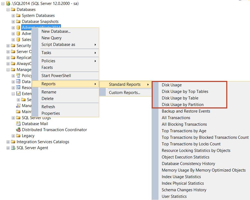Click the AdventureWorks2014 database cylinder icon
Screen dimensions: 250x200
coord(18,27)
